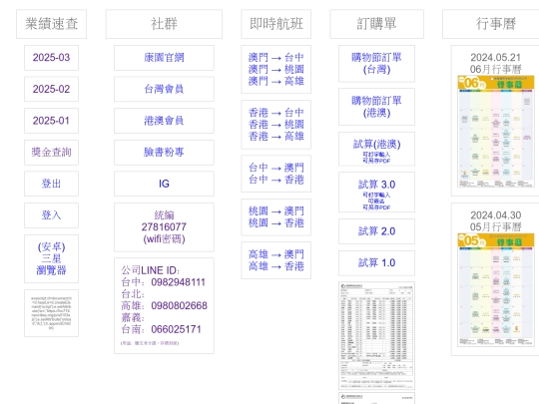The height and width of the screenshot is (404, 539).
Task: Click the javascript bookmarklet text box
Action: coord(51,313)
